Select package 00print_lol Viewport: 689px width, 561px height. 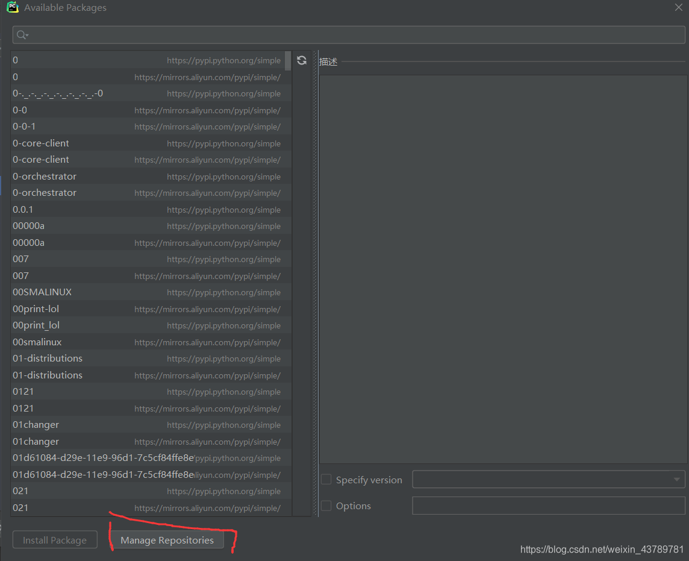(151, 325)
